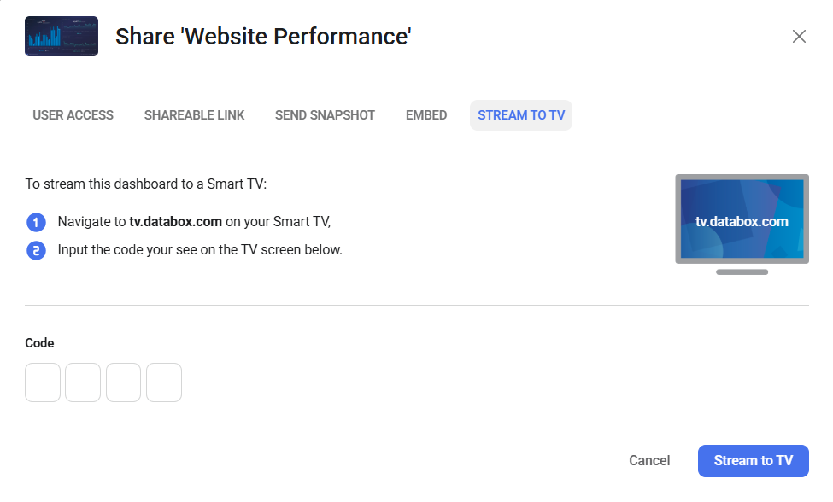833x502 pixels.
Task: Open the Shareable Link tab
Action: [x=195, y=115]
